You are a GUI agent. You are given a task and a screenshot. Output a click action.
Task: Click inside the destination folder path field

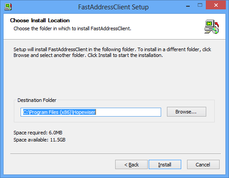91,112
